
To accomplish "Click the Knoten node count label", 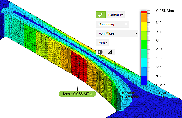I will (x=128, y=93).
